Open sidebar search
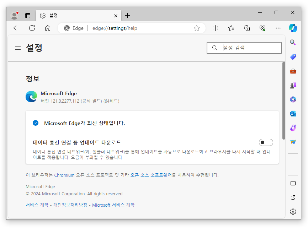308x228 pixels. pyautogui.click(x=293, y=42)
